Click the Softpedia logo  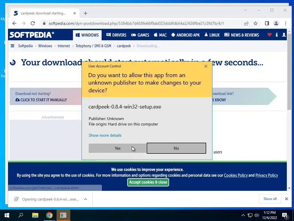(x=32, y=35)
